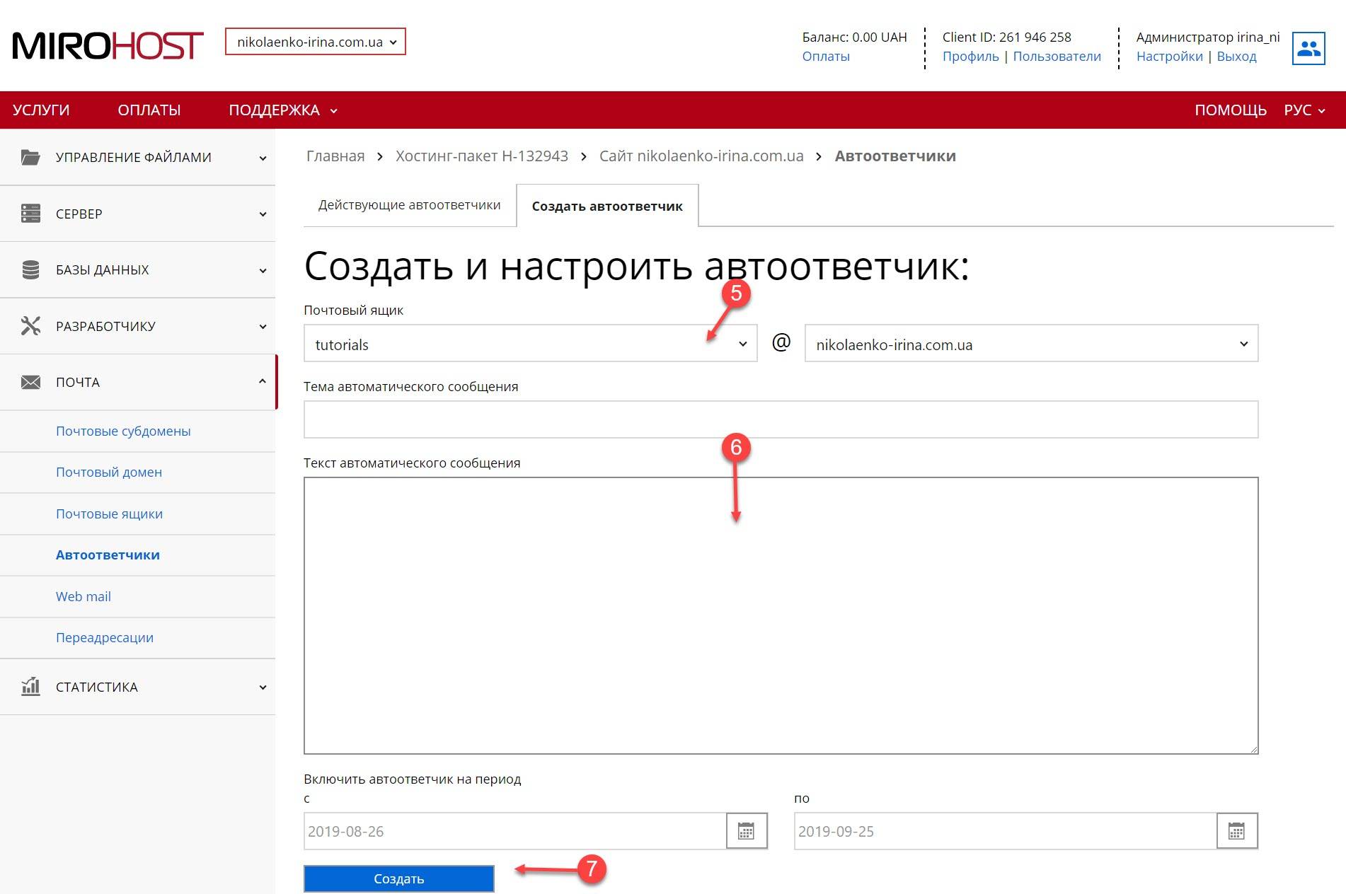Switch to Действующие автоответчики tab
The image size is (1346, 894).
pyautogui.click(x=410, y=205)
